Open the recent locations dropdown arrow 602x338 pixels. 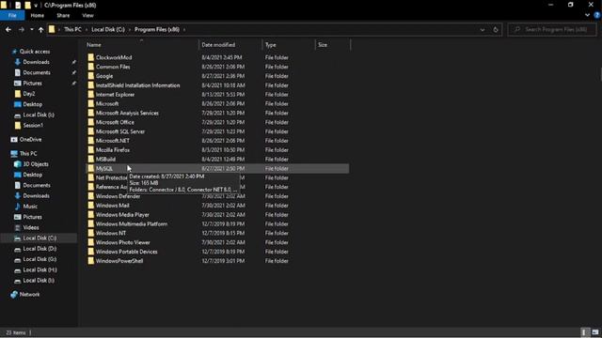31,29
